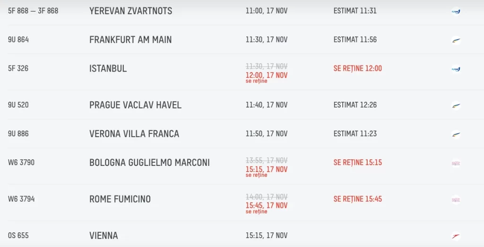The width and height of the screenshot is (484, 247).
Task: Click the SE REȚINE 15:45 status
Action: pyautogui.click(x=357, y=199)
